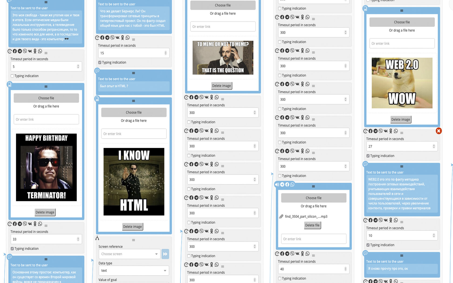Click the VK icon above the 5-second timeout

tap(30, 51)
